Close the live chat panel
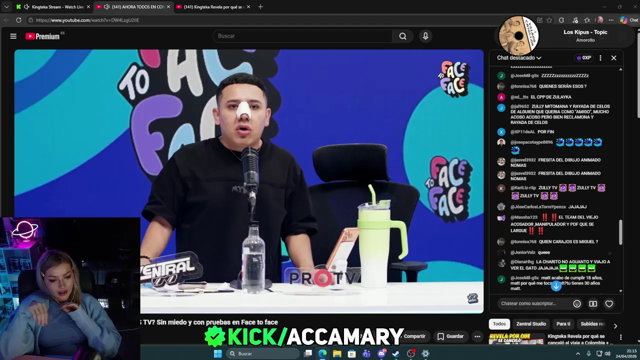Viewport: 640px width, 360px height. click(x=613, y=58)
